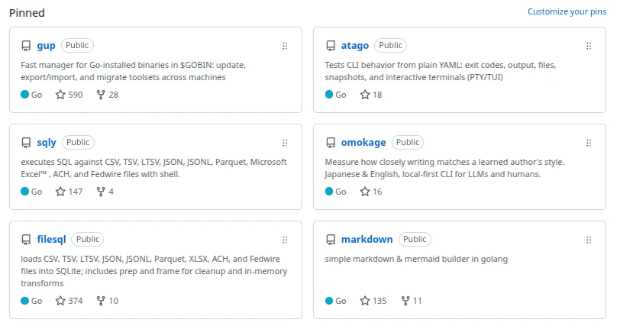Open gup forks showing 28
Screen dimensions: 620x329
pyautogui.click(x=108, y=95)
